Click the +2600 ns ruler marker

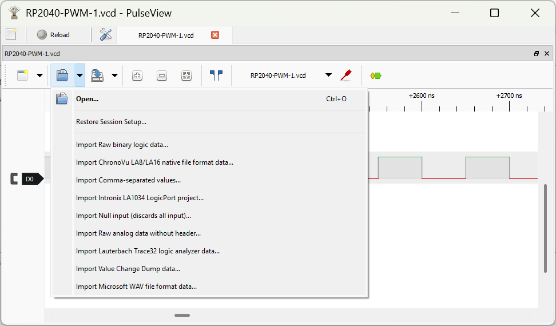tap(422, 96)
